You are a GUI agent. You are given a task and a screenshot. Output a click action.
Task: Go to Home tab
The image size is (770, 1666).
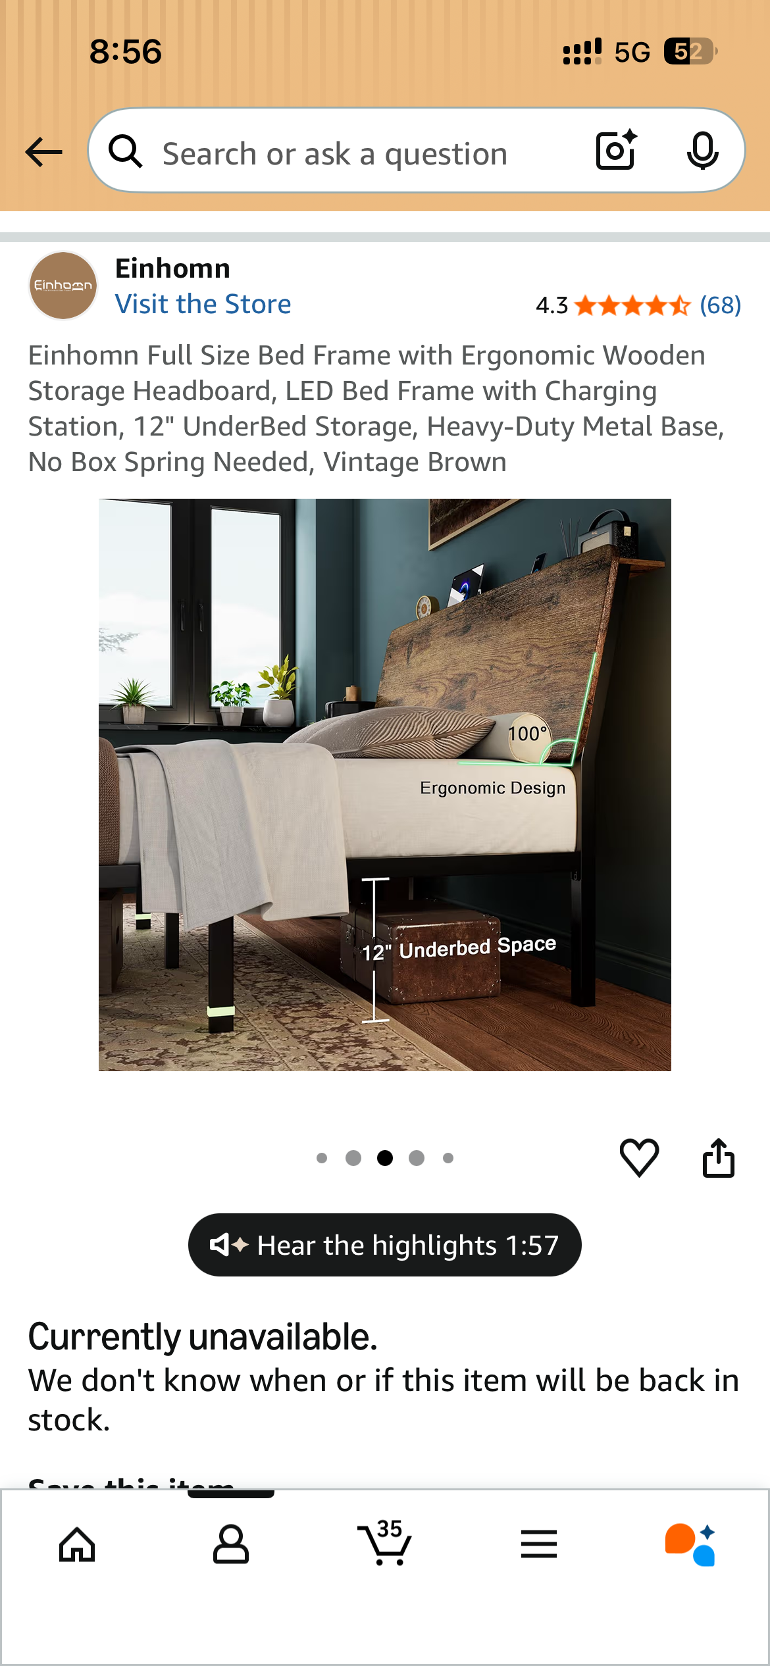click(x=77, y=1544)
